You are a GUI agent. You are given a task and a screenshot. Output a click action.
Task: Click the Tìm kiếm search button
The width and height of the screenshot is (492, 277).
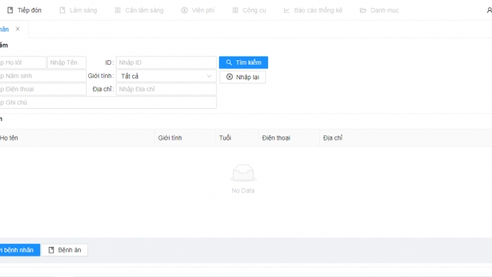point(244,62)
